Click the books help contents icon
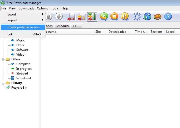The image size is (180, 128). coord(158,17)
